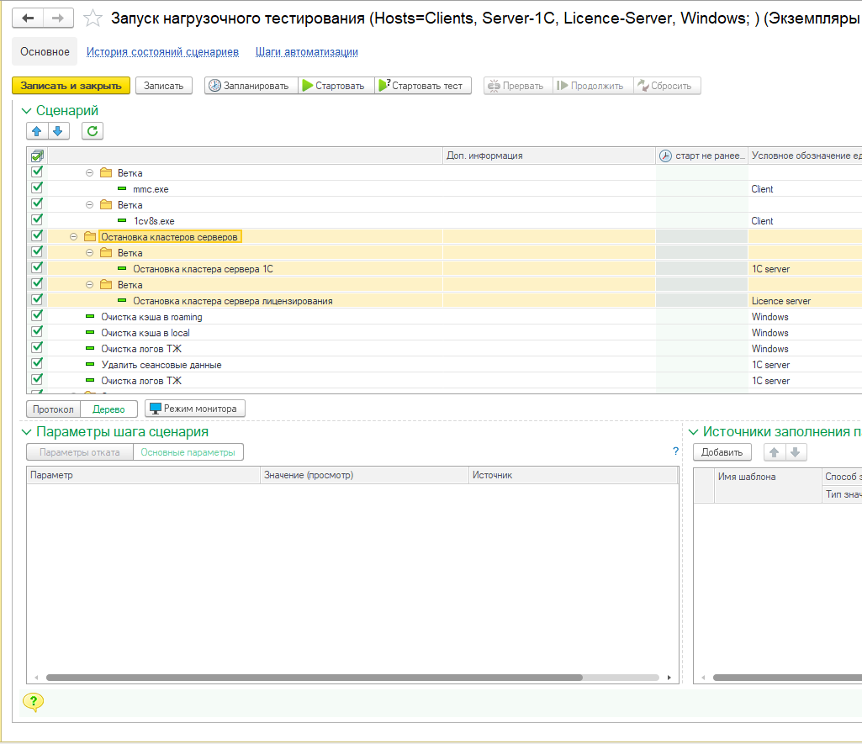Move scenario step down with arrow icon
The height and width of the screenshot is (744, 862).
[x=58, y=131]
